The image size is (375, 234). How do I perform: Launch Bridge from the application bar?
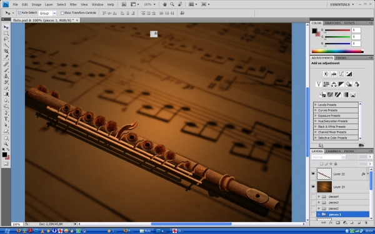click(x=124, y=4)
